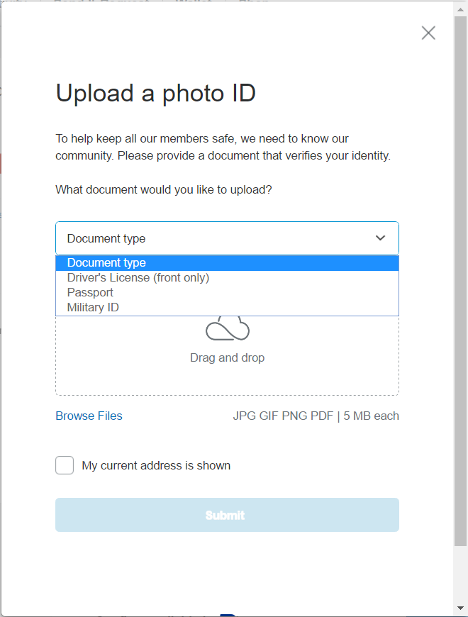Viewport: 468px width, 617px height.
Task: Open the Browse Files link
Action: [89, 416]
